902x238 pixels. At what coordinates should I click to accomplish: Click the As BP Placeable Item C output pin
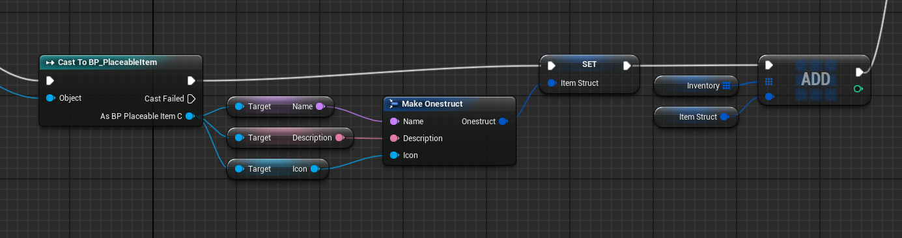pos(190,116)
